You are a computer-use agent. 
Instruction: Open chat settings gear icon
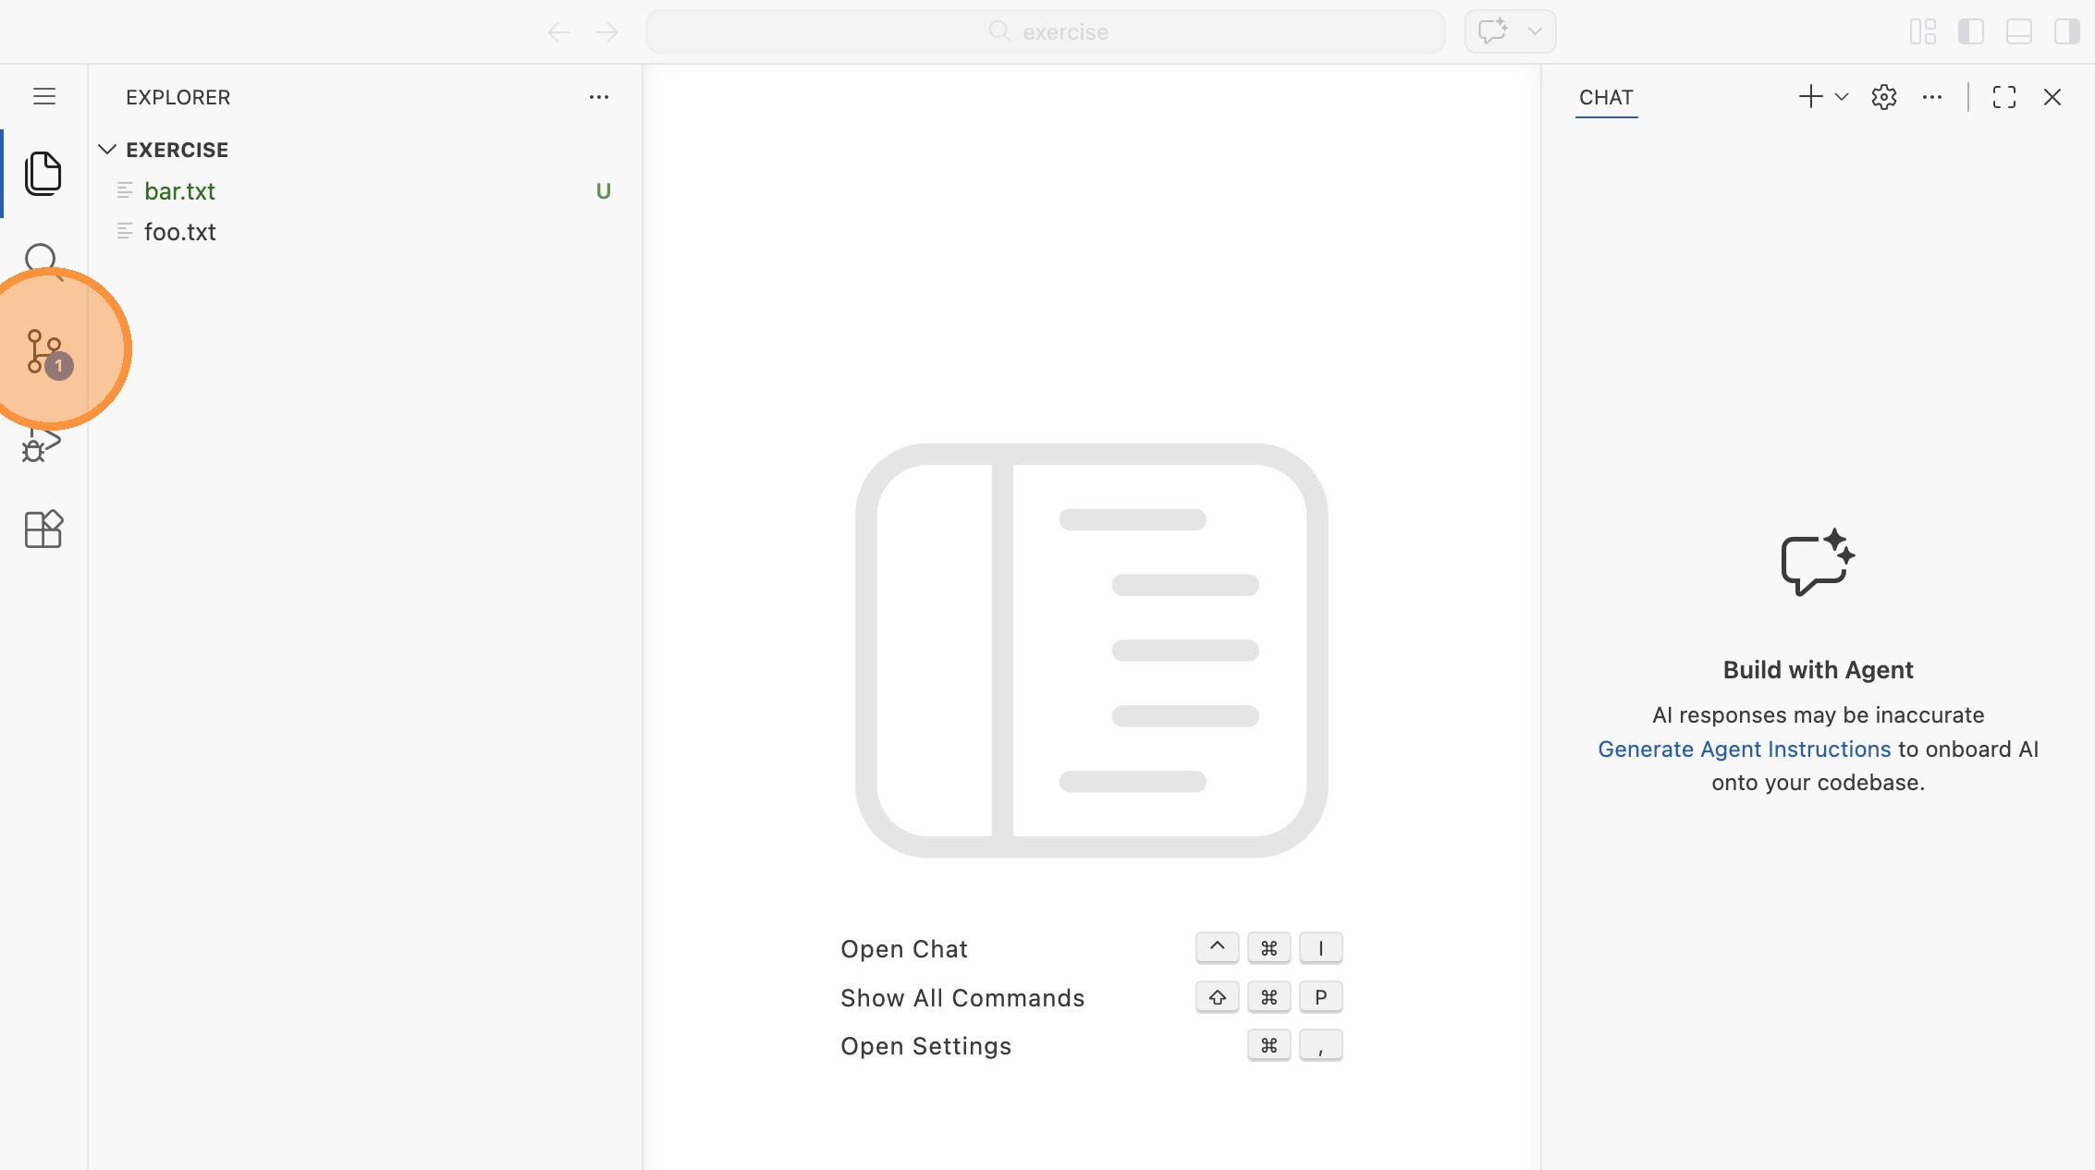1883,97
